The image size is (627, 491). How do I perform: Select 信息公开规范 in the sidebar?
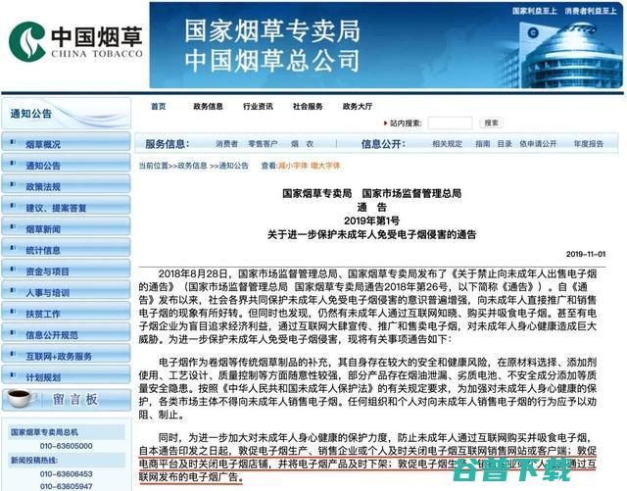66,334
